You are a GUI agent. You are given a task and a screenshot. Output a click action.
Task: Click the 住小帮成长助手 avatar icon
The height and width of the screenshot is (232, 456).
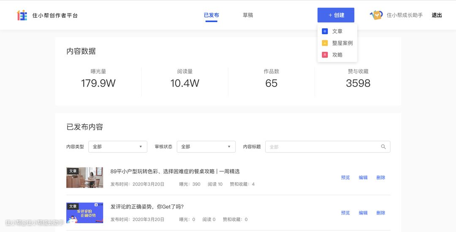(x=376, y=15)
